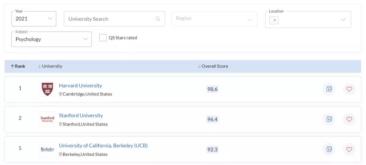Open Harvard University link
366x165 pixels.
pyautogui.click(x=80, y=86)
